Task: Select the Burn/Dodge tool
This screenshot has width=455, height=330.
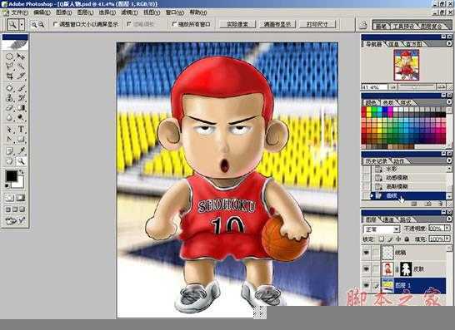Action: click(x=21, y=117)
